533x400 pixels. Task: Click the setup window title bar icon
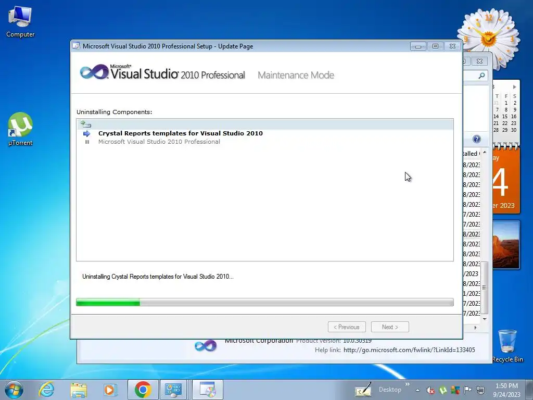77,46
